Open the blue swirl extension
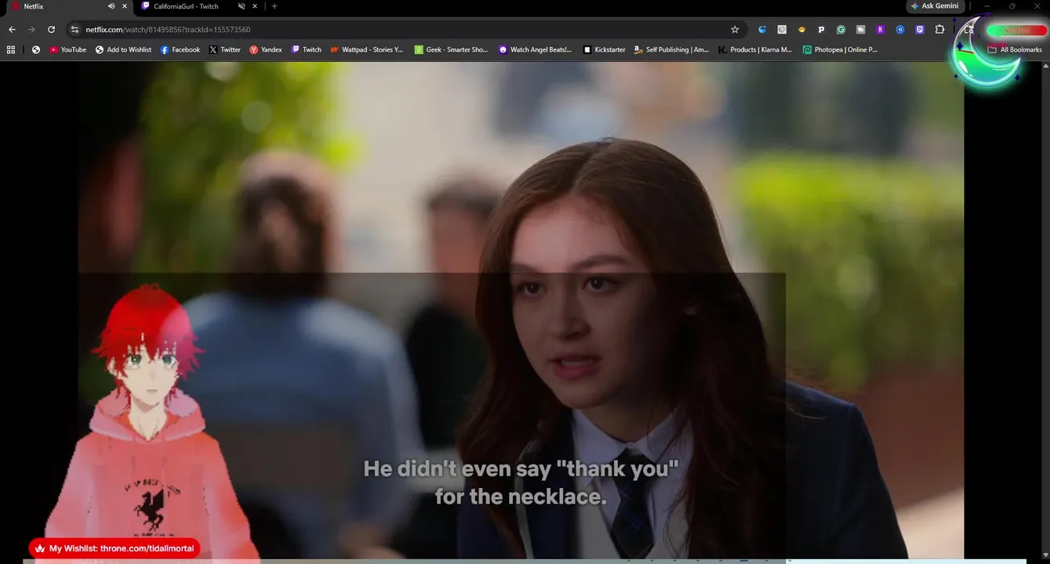1050x564 pixels. tap(762, 30)
